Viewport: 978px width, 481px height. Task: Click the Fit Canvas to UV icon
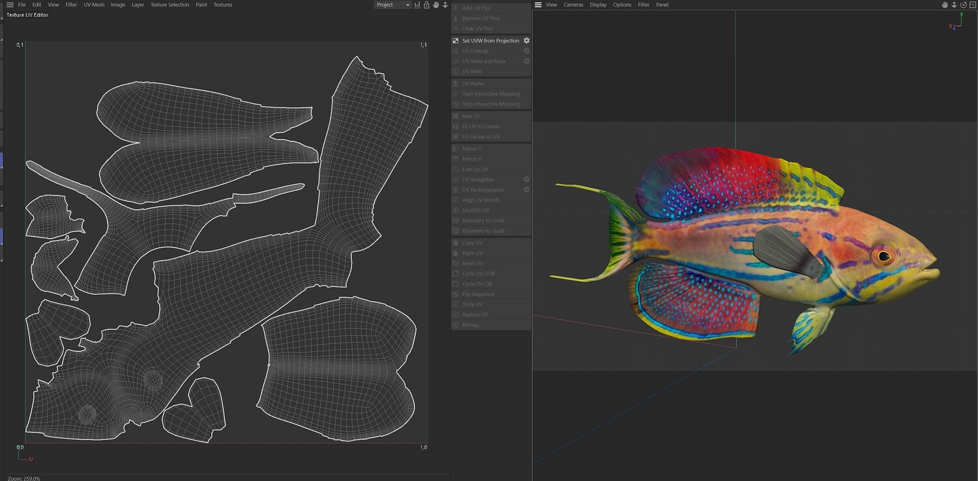(x=456, y=137)
